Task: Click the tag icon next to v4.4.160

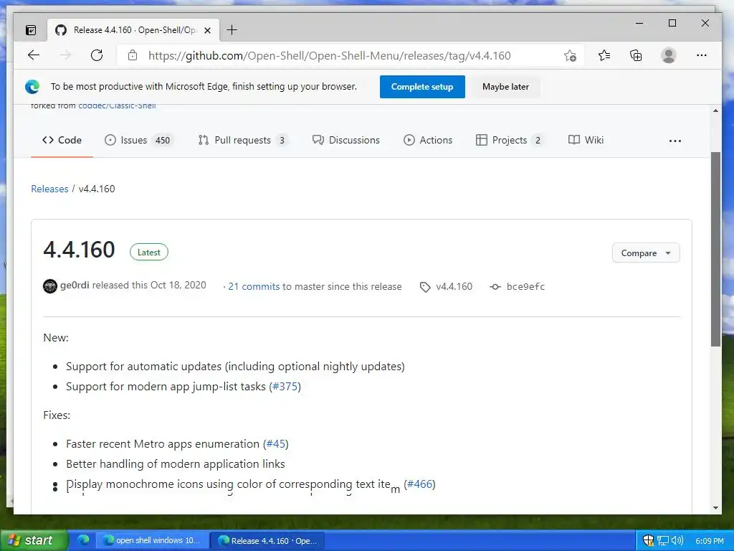Action: click(425, 287)
